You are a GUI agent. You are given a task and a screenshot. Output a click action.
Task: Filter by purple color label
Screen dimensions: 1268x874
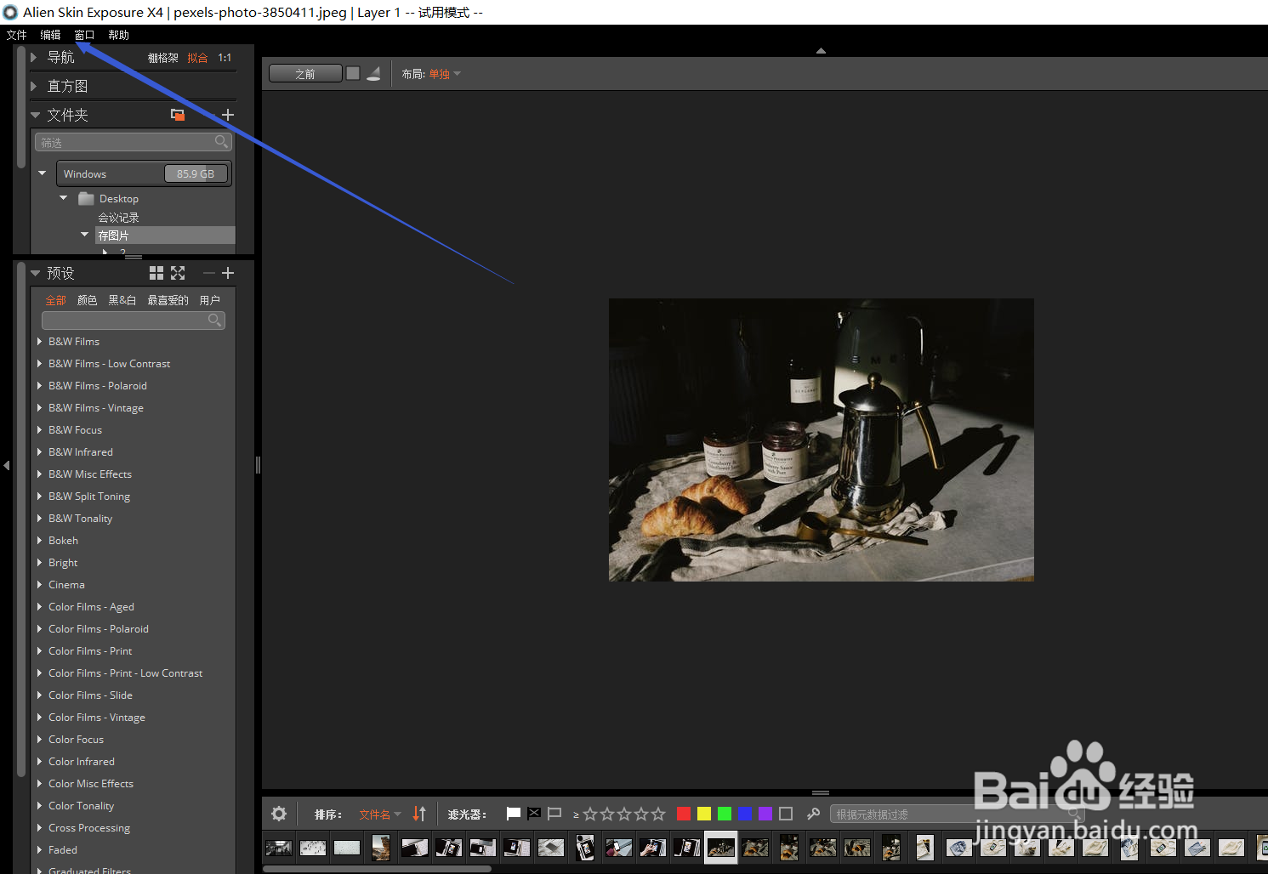click(x=765, y=814)
